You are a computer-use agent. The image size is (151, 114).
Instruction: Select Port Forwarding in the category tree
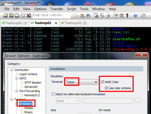coord(29,91)
